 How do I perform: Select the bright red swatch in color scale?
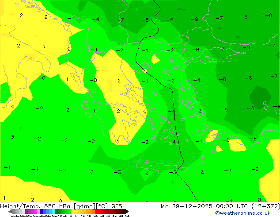[x=96, y=211]
